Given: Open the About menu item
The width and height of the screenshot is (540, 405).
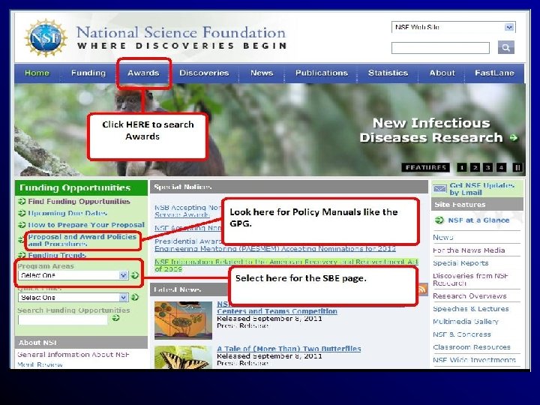Looking at the screenshot, I should [x=442, y=73].
